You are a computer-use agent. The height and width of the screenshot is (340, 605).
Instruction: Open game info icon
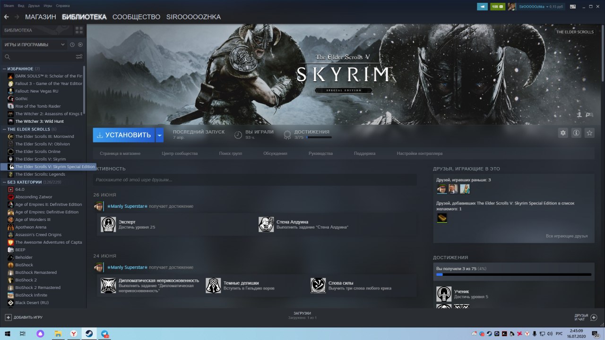coord(576,133)
